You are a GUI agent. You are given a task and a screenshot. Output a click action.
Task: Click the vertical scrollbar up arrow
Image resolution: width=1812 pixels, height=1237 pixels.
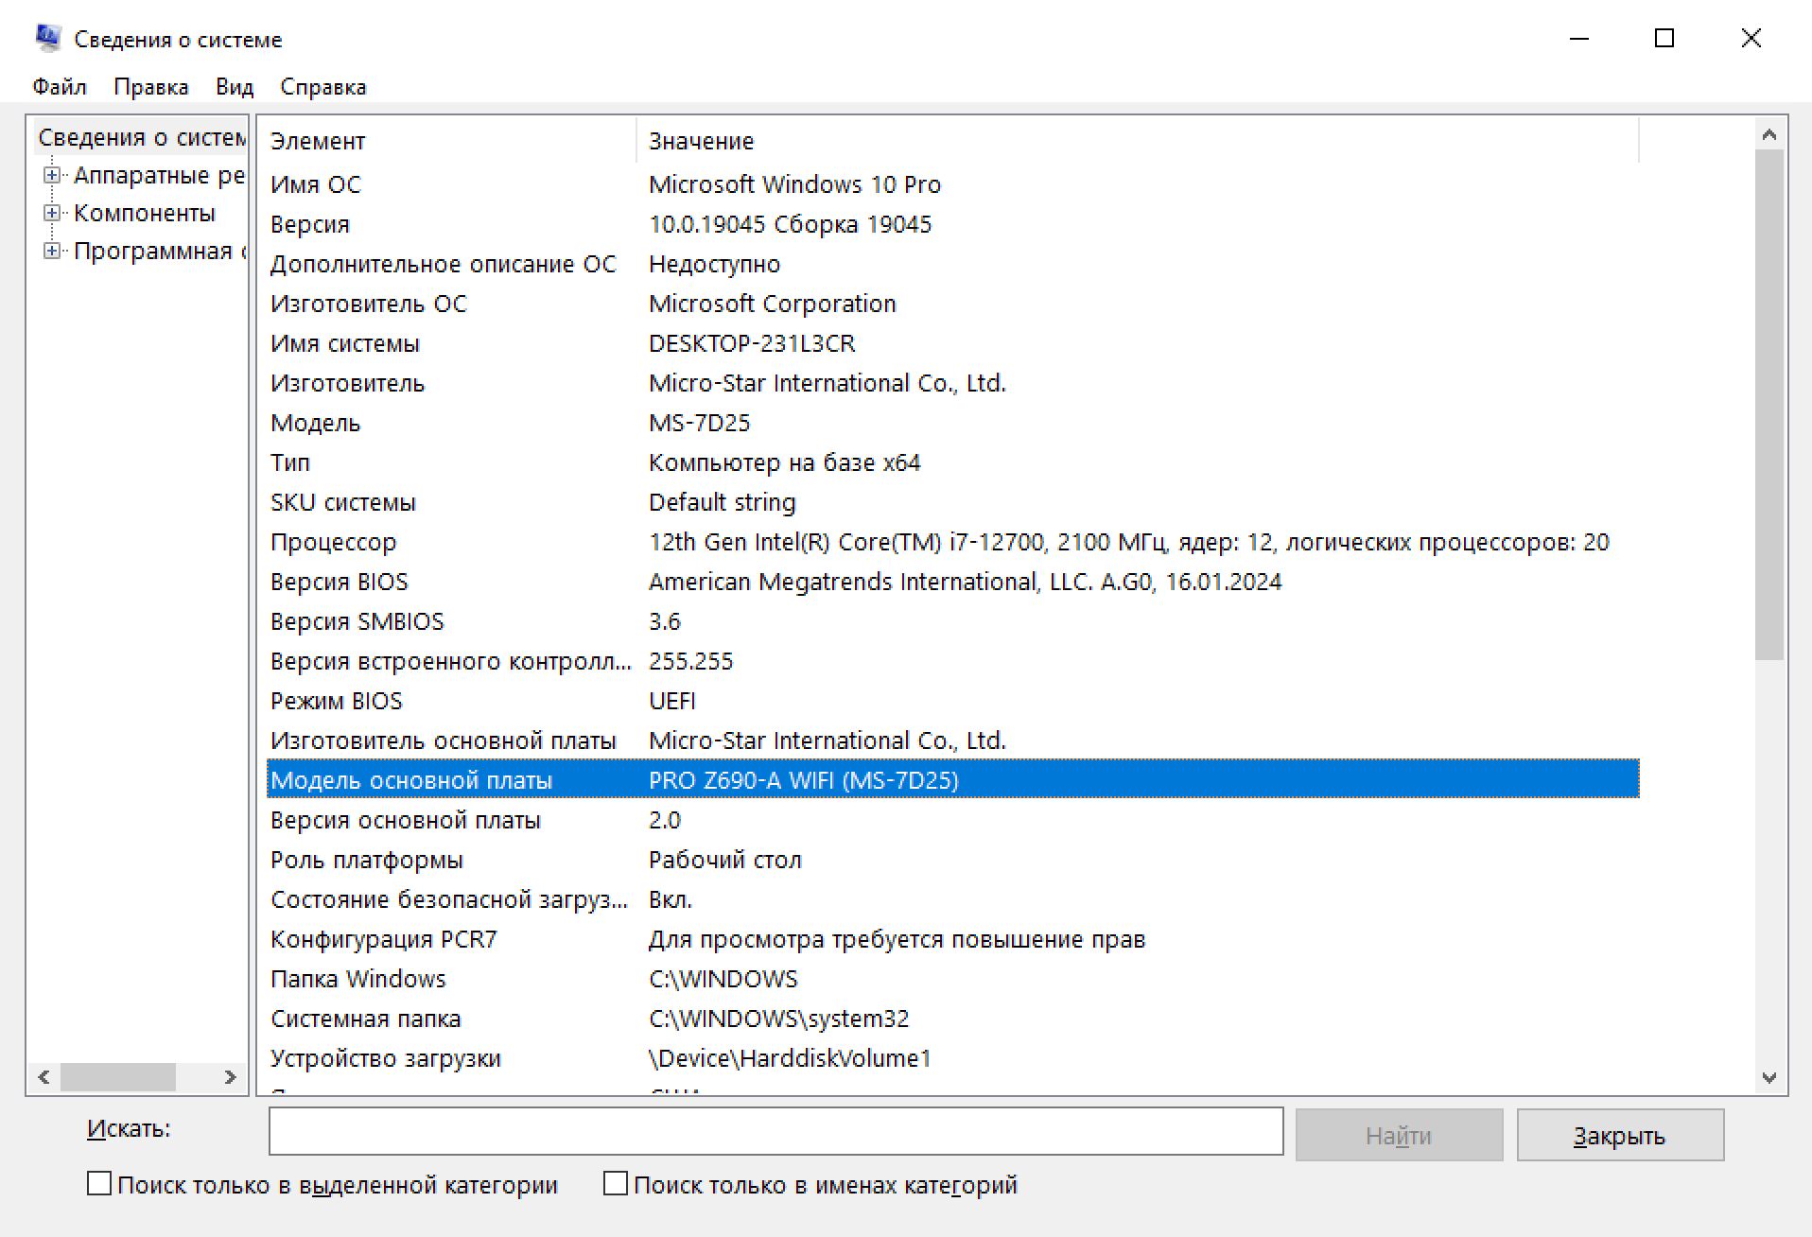point(1769,135)
